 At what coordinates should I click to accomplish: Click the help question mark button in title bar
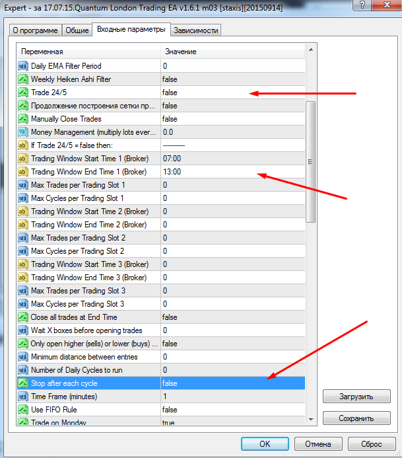(x=362, y=5)
